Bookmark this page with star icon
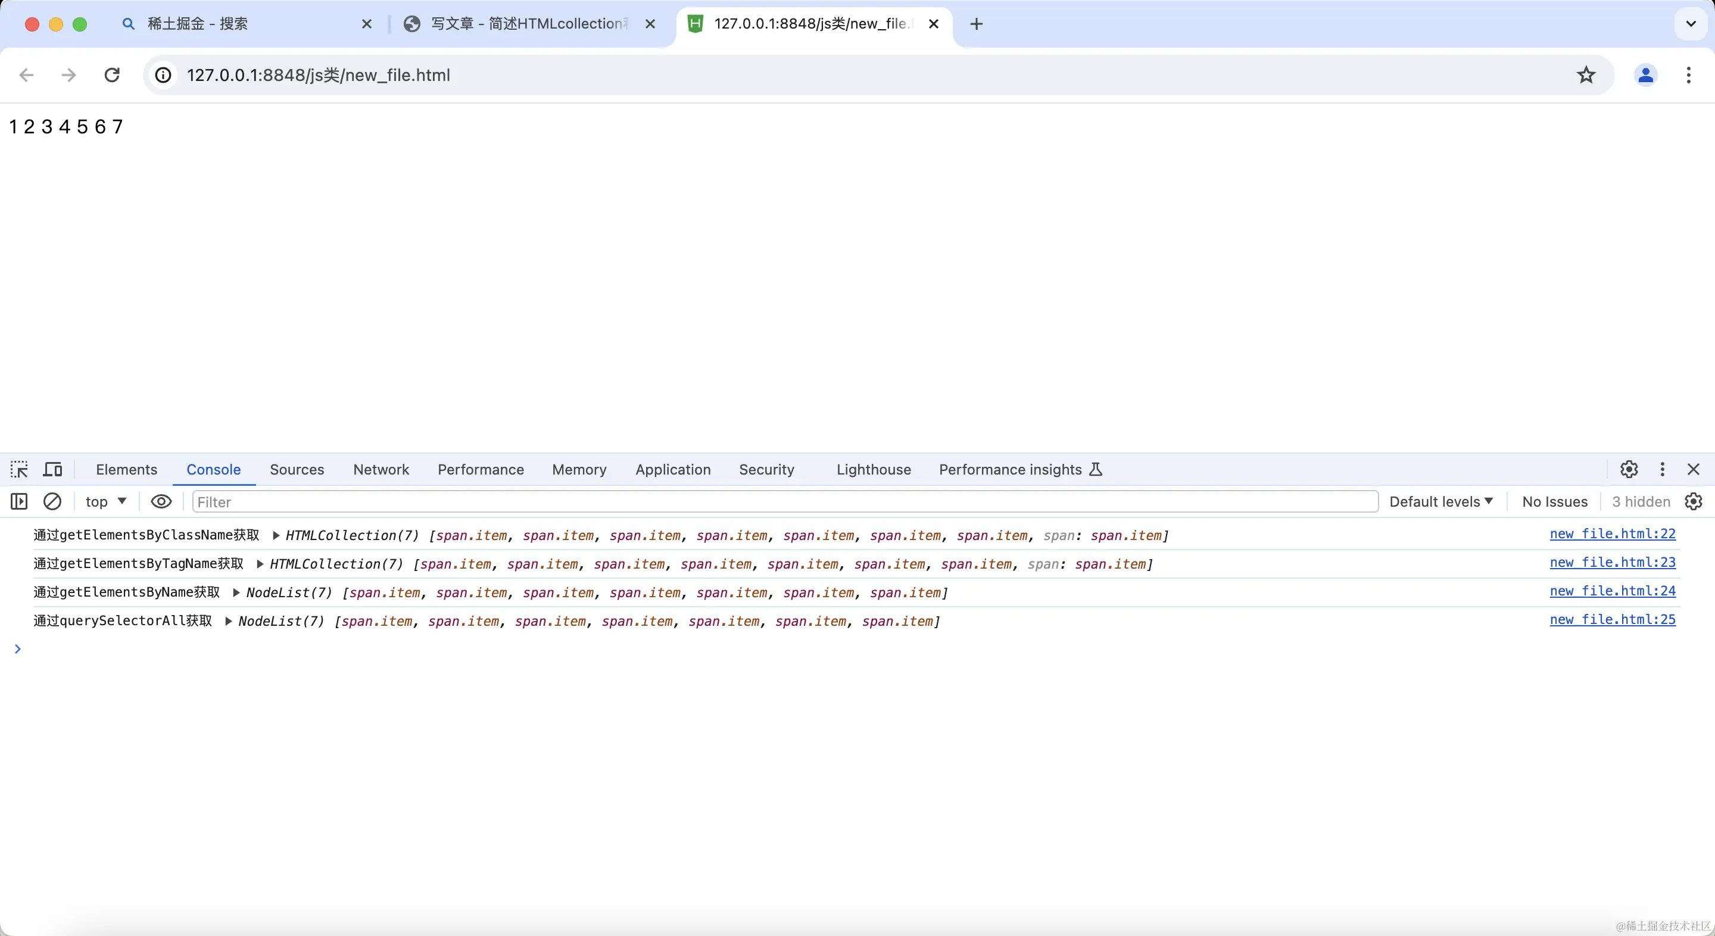The height and width of the screenshot is (936, 1715). tap(1586, 75)
